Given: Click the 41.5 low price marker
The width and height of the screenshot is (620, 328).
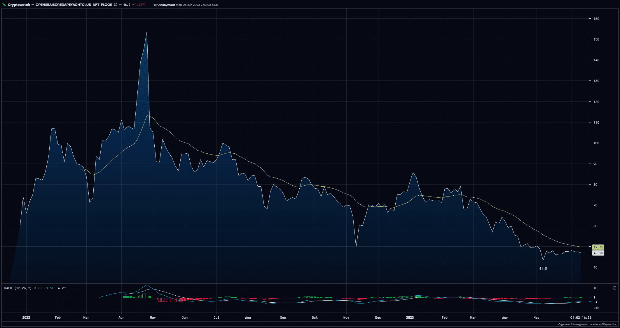Looking at the screenshot, I should [543, 269].
